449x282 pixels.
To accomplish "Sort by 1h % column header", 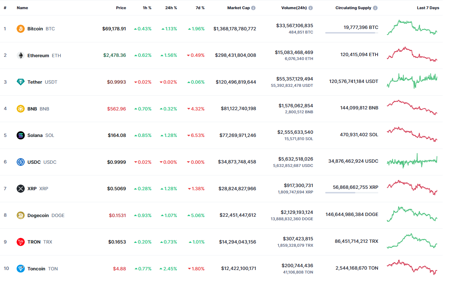I will pos(147,8).
